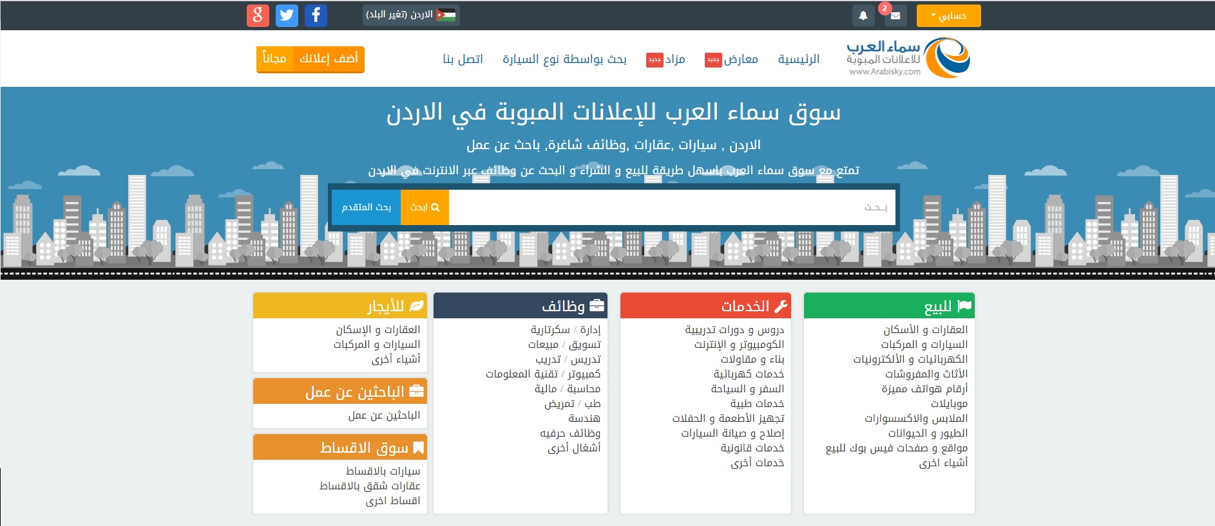The height and width of the screenshot is (526, 1215).
Task: Open سيارات بالاقساط link
Action: click(x=383, y=471)
